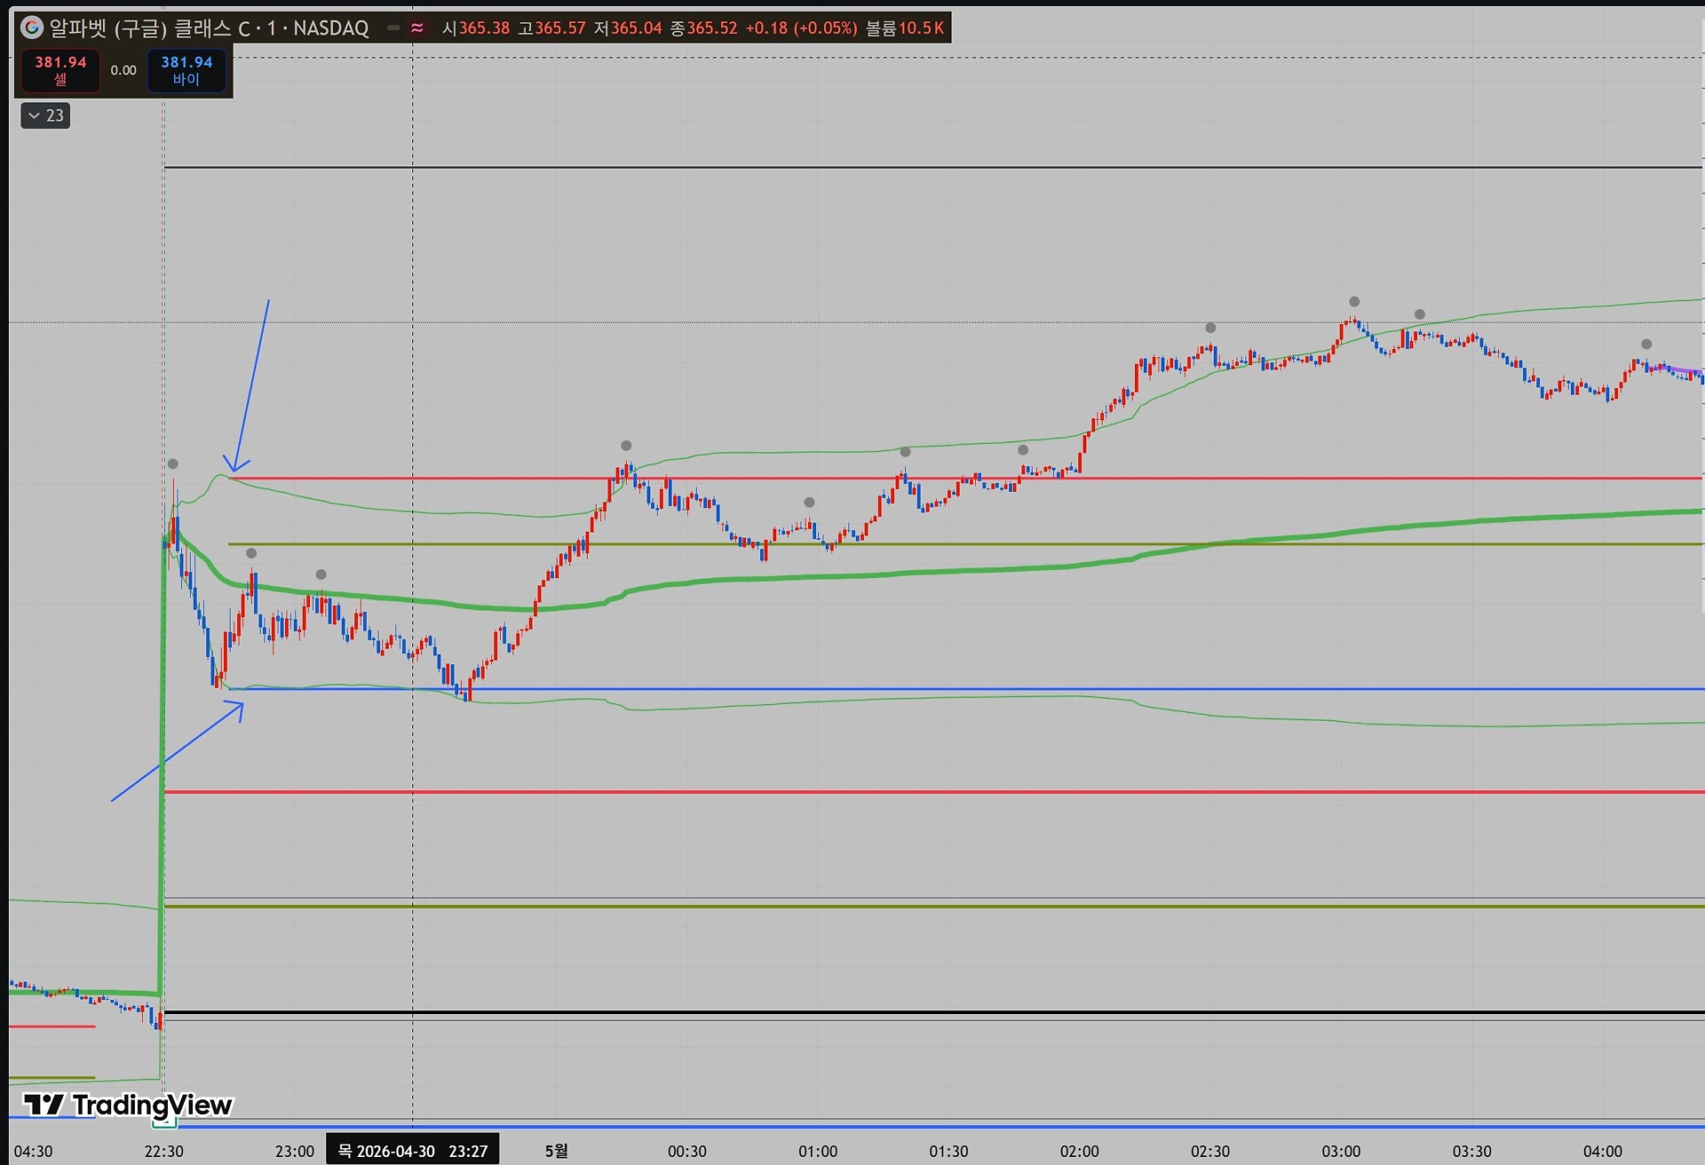
Task: Expand the collapsed indicator legend showing 23
Action: 45,115
